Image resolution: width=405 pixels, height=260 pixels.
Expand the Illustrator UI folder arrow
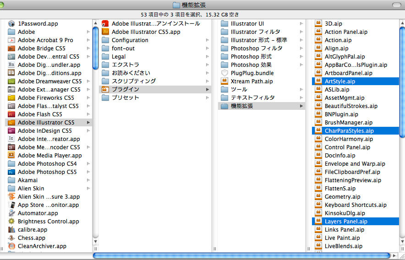[301, 23]
